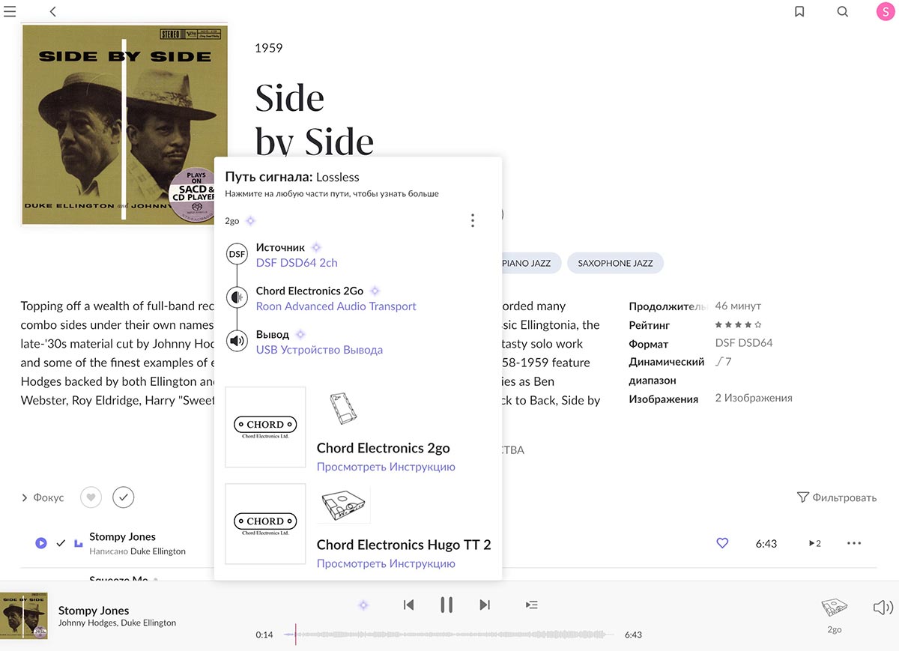
Task: Select the SAXOPHONE JAZZ genre tag
Action: [615, 263]
